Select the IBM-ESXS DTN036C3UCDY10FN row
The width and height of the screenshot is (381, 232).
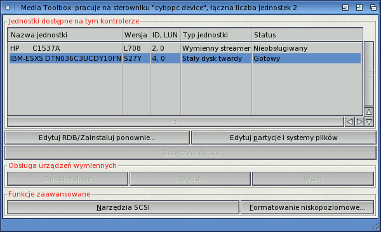click(x=185, y=58)
